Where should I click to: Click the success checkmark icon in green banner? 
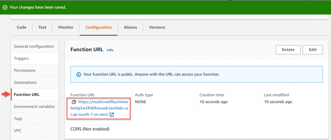coord(5,7)
